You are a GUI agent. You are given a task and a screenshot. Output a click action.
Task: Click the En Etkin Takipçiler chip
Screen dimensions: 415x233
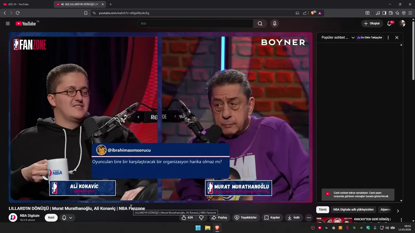tap(370, 38)
